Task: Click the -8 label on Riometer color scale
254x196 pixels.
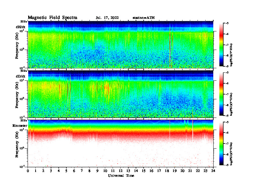Action: click(x=227, y=154)
